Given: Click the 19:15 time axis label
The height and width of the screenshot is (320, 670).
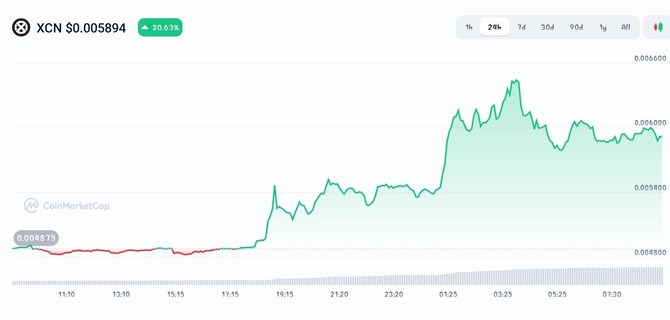Looking at the screenshot, I should (x=285, y=294).
